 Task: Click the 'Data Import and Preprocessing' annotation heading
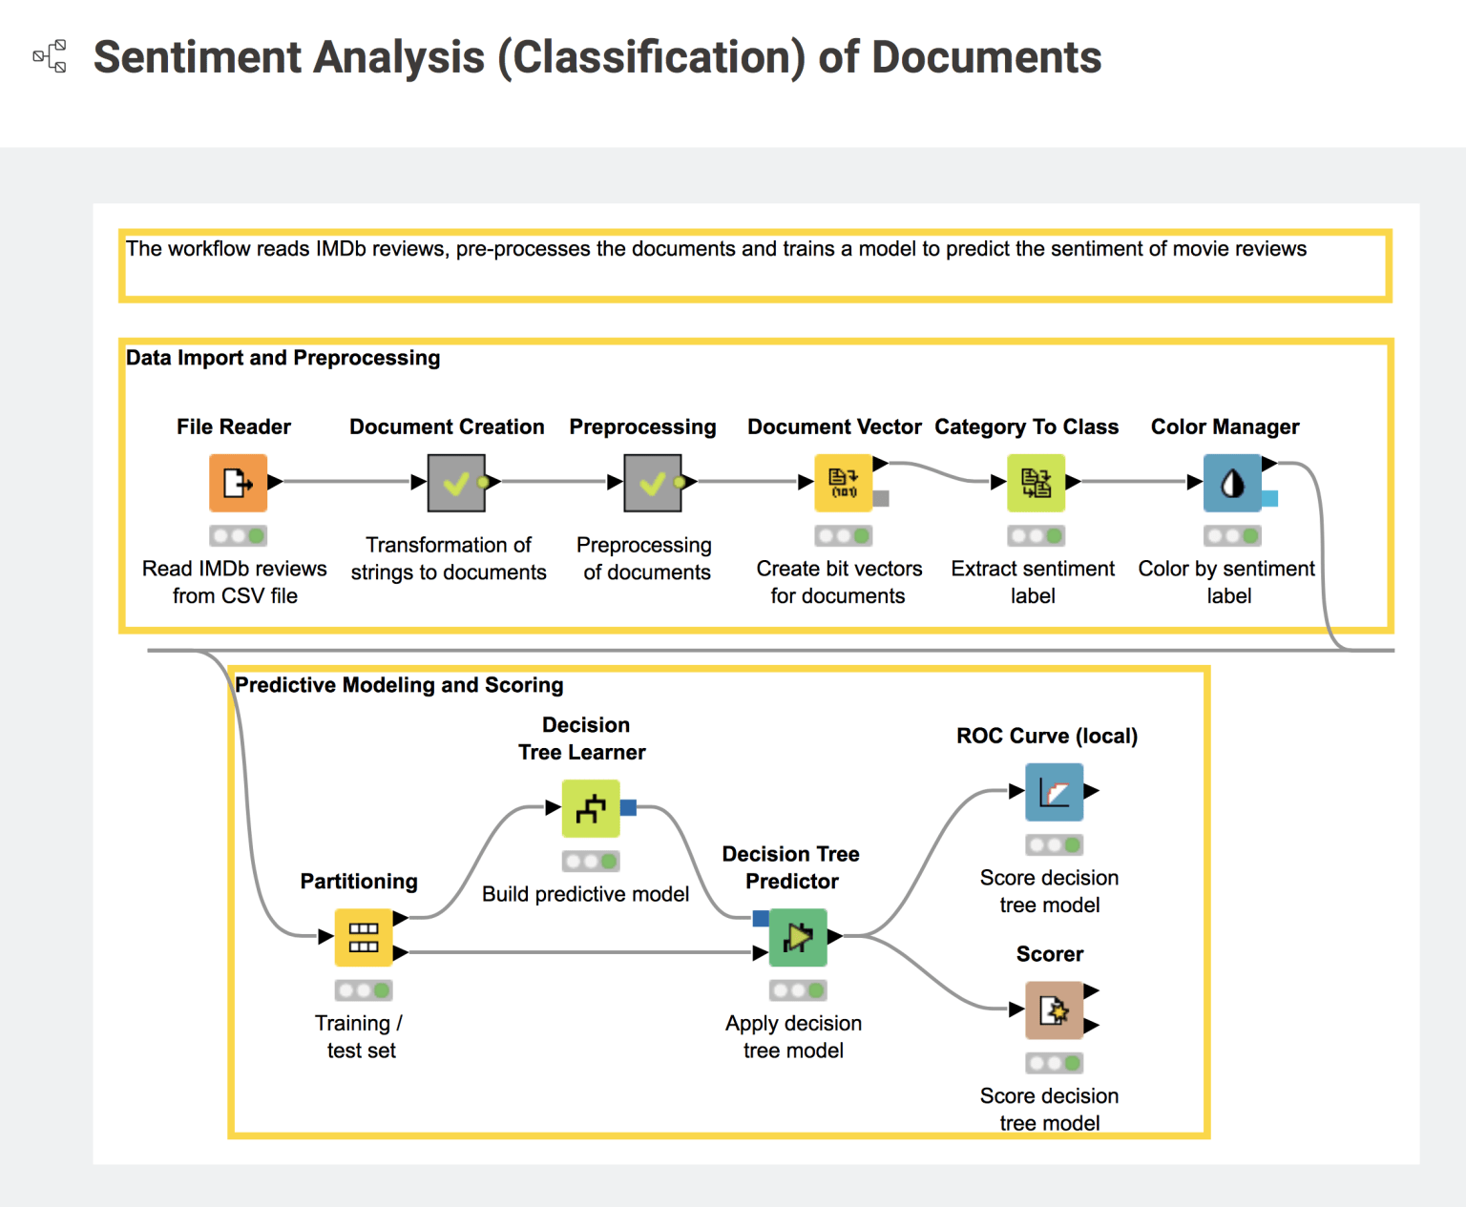tap(283, 358)
